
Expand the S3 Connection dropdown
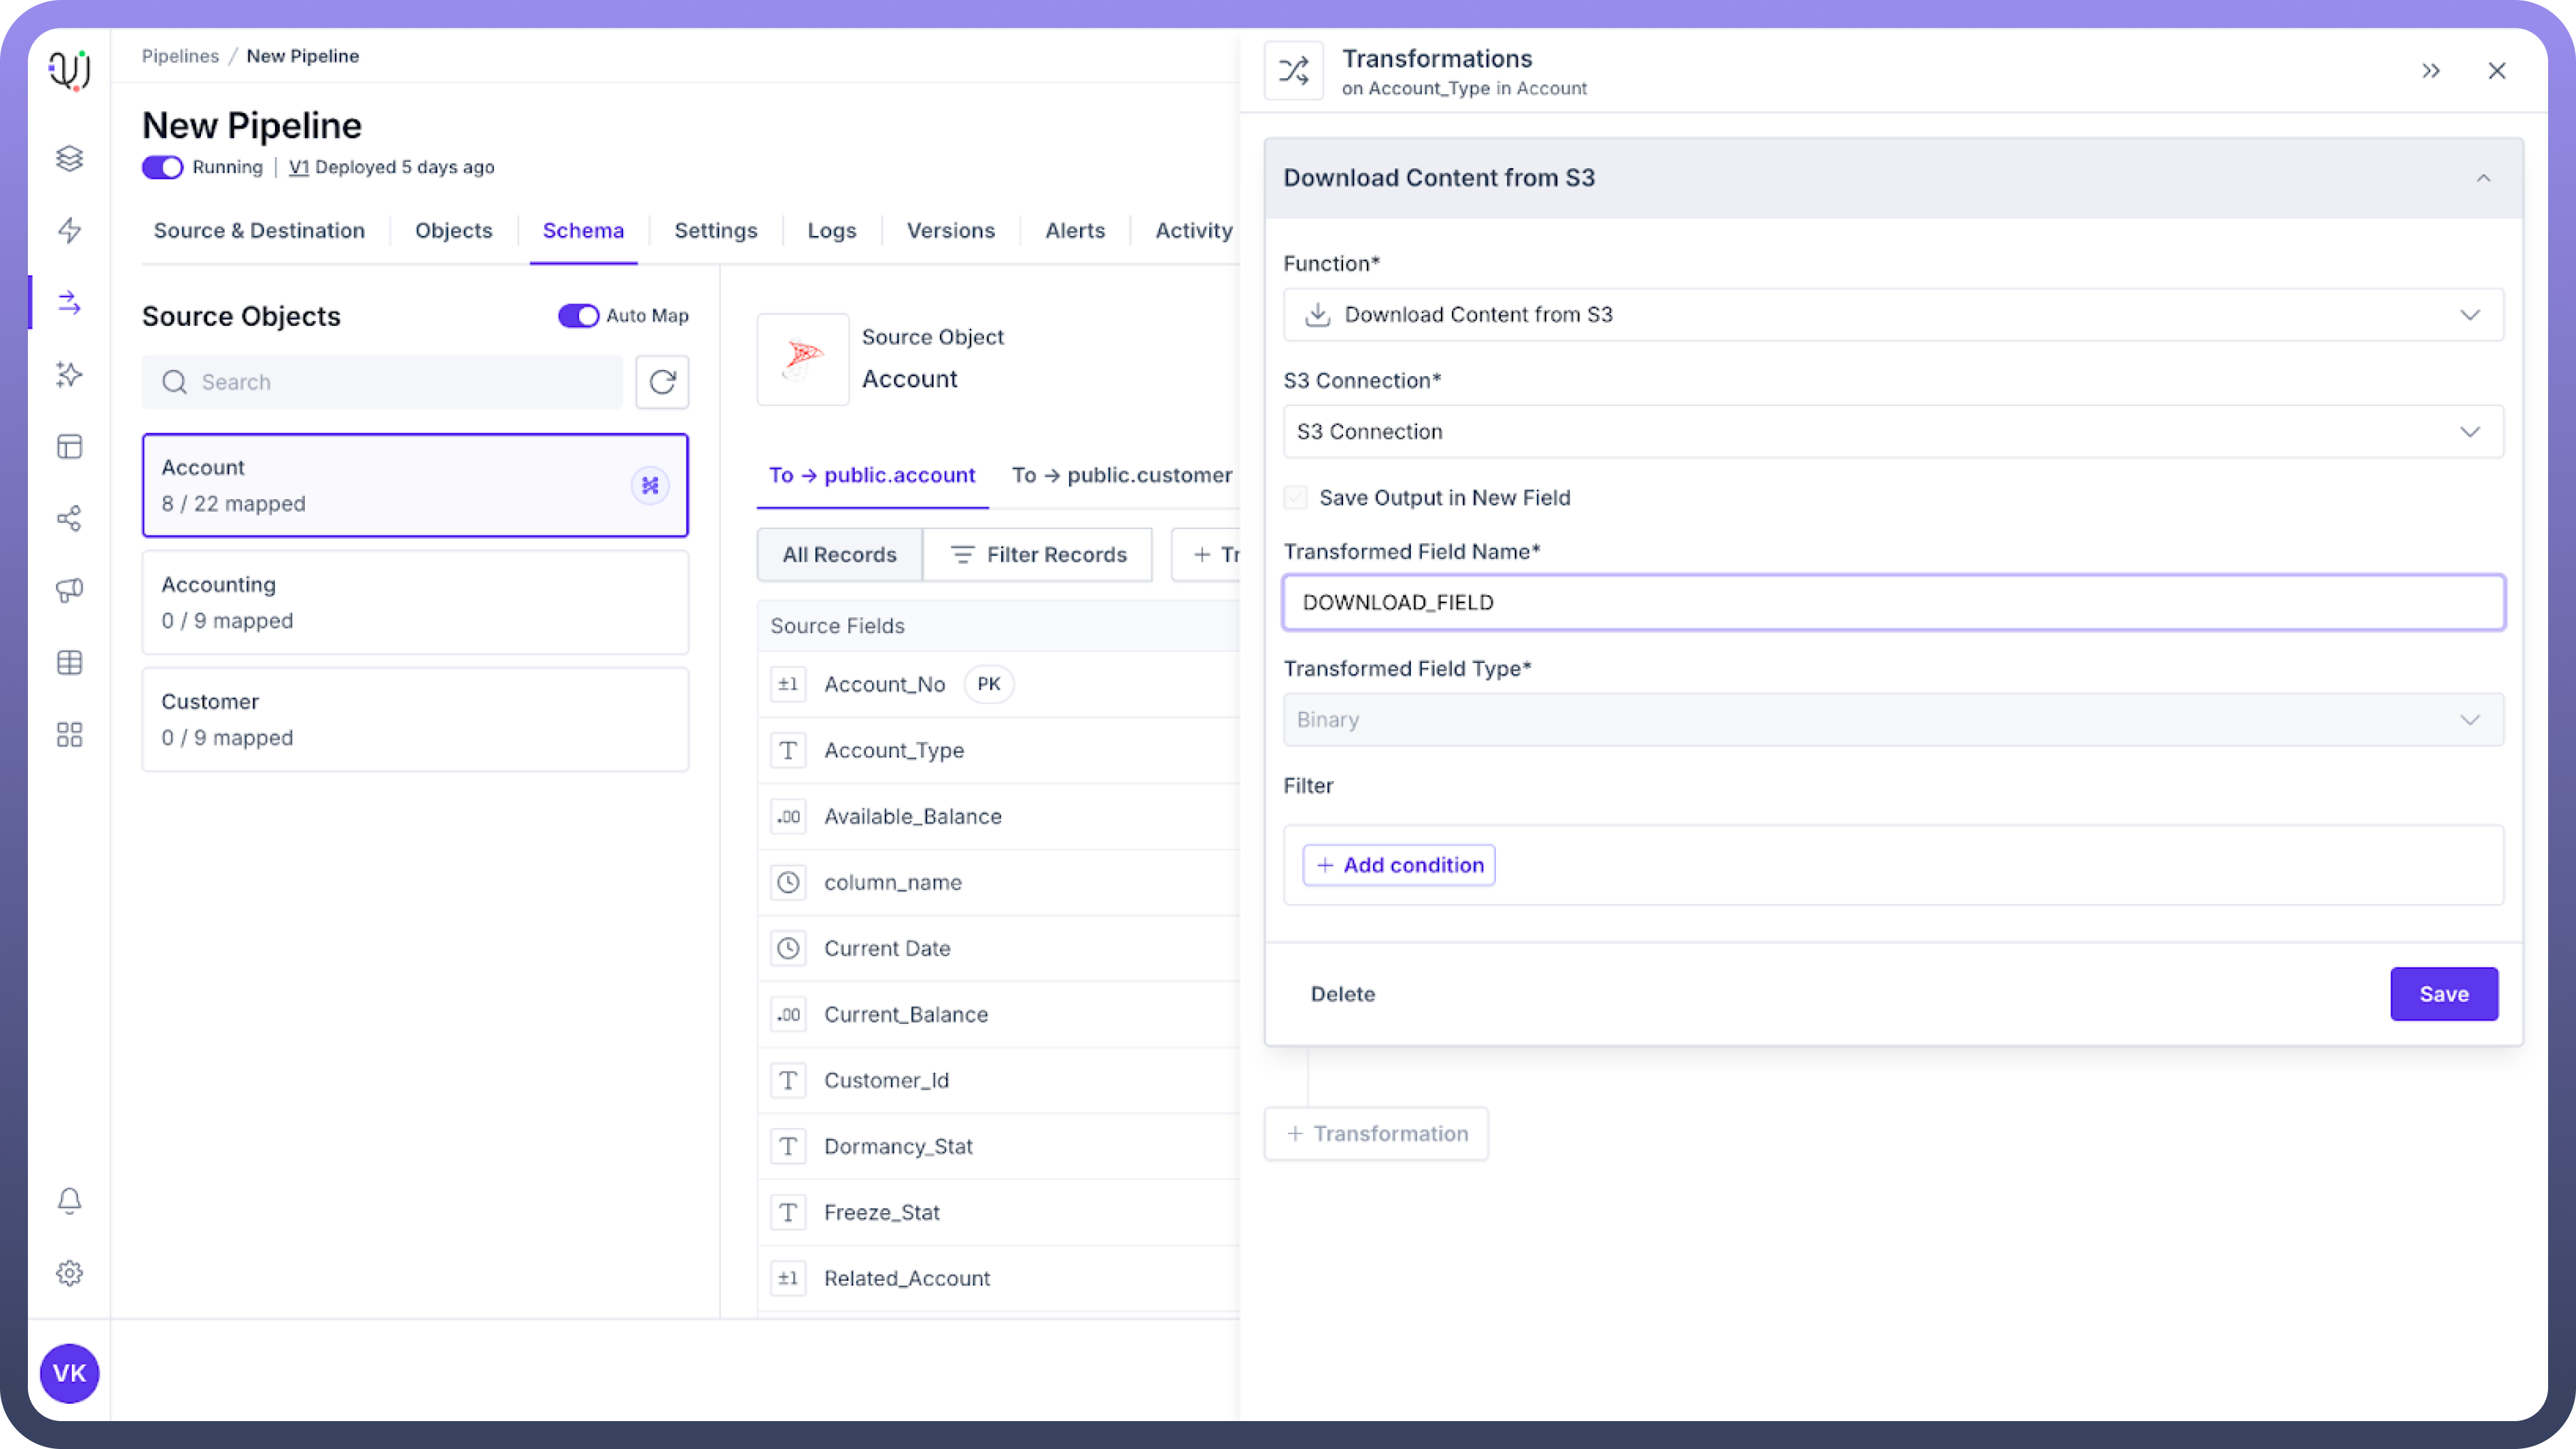(x=1892, y=431)
